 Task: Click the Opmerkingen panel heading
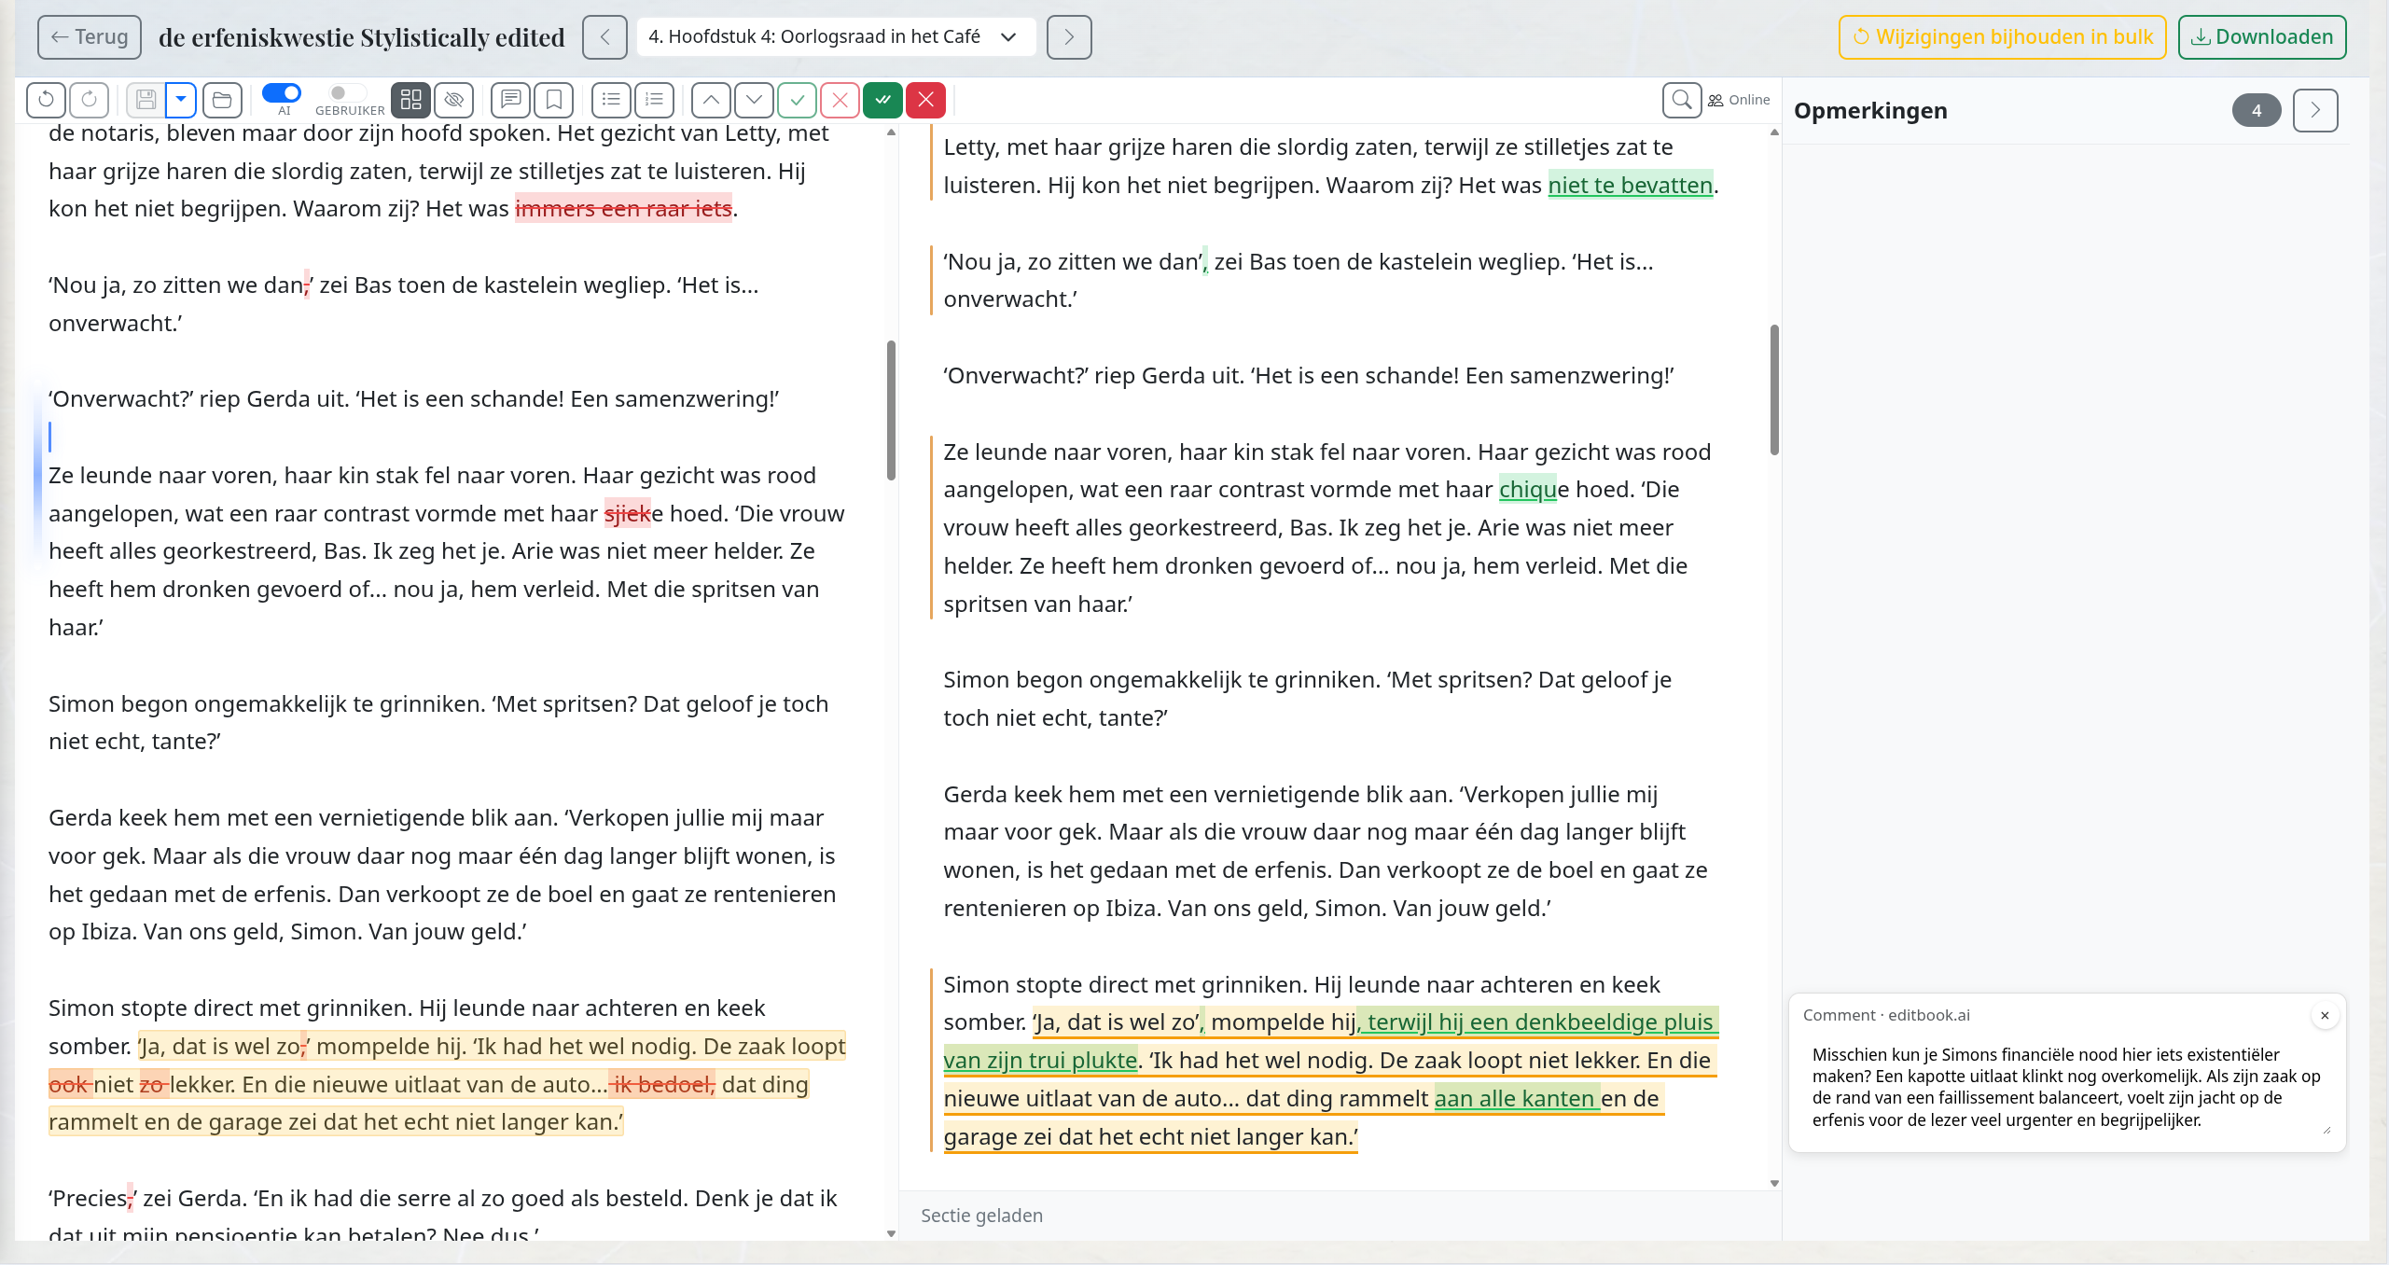(x=1870, y=111)
